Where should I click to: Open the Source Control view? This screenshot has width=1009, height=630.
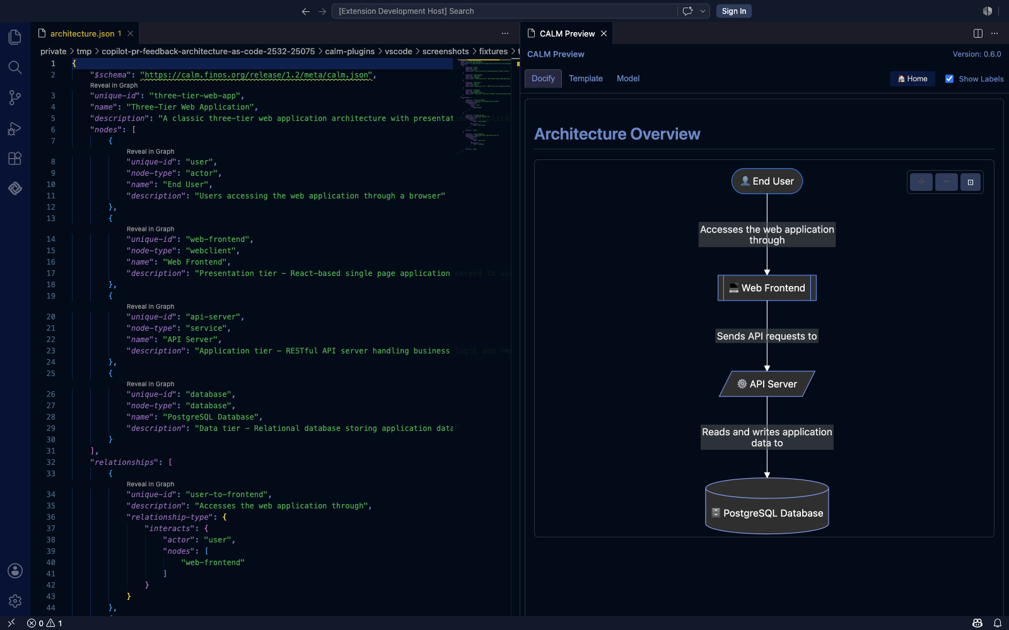pos(15,98)
